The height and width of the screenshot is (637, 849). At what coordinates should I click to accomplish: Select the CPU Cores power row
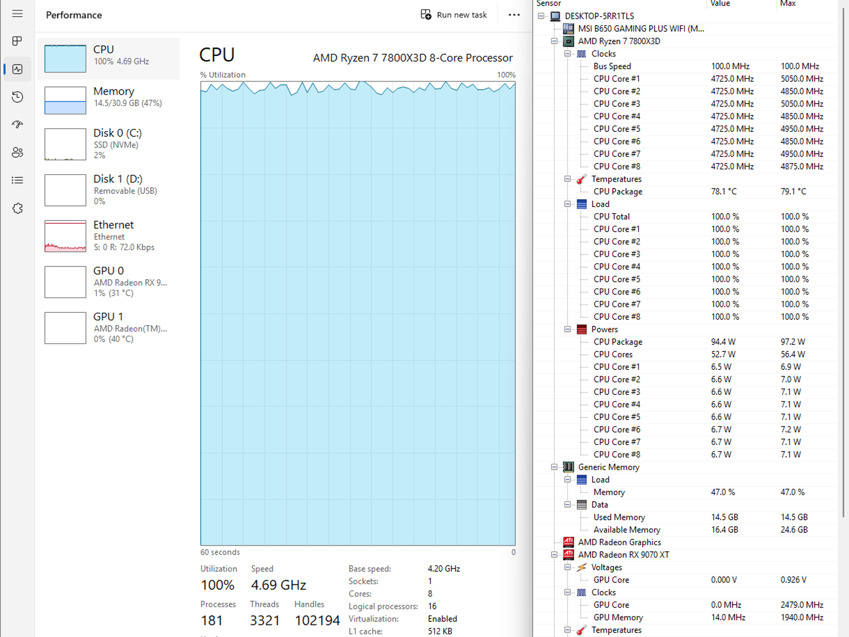coord(686,354)
